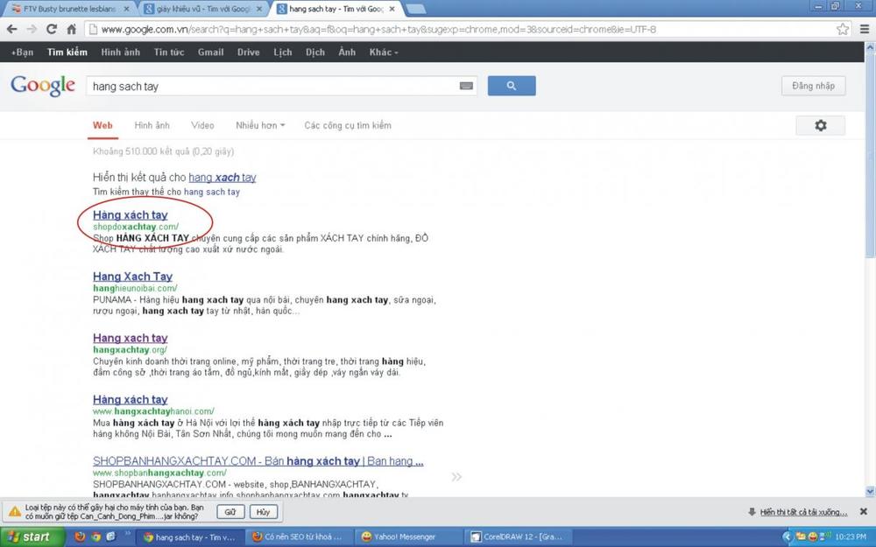Open the 'Khác' menu in black bar
Image resolution: width=876 pixels, height=547 pixels.
coord(384,52)
